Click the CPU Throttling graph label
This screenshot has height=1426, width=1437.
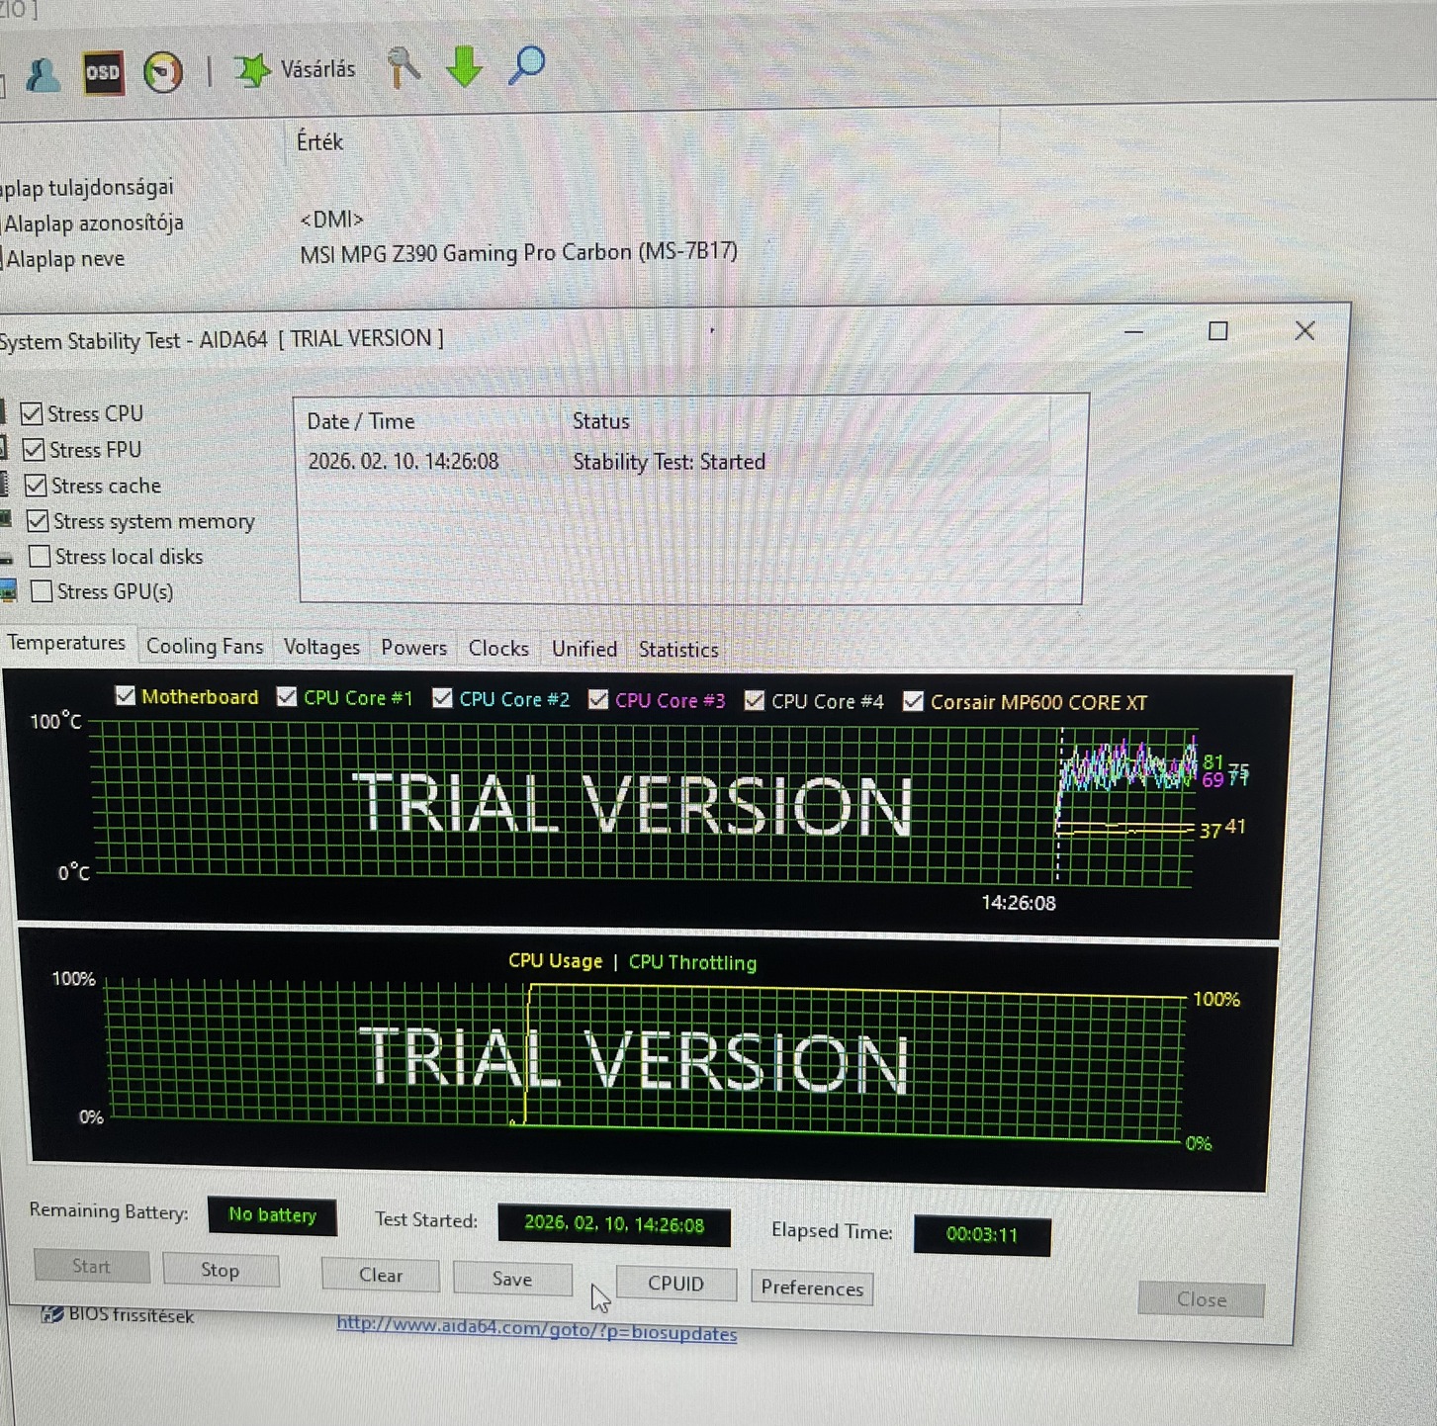tap(692, 962)
